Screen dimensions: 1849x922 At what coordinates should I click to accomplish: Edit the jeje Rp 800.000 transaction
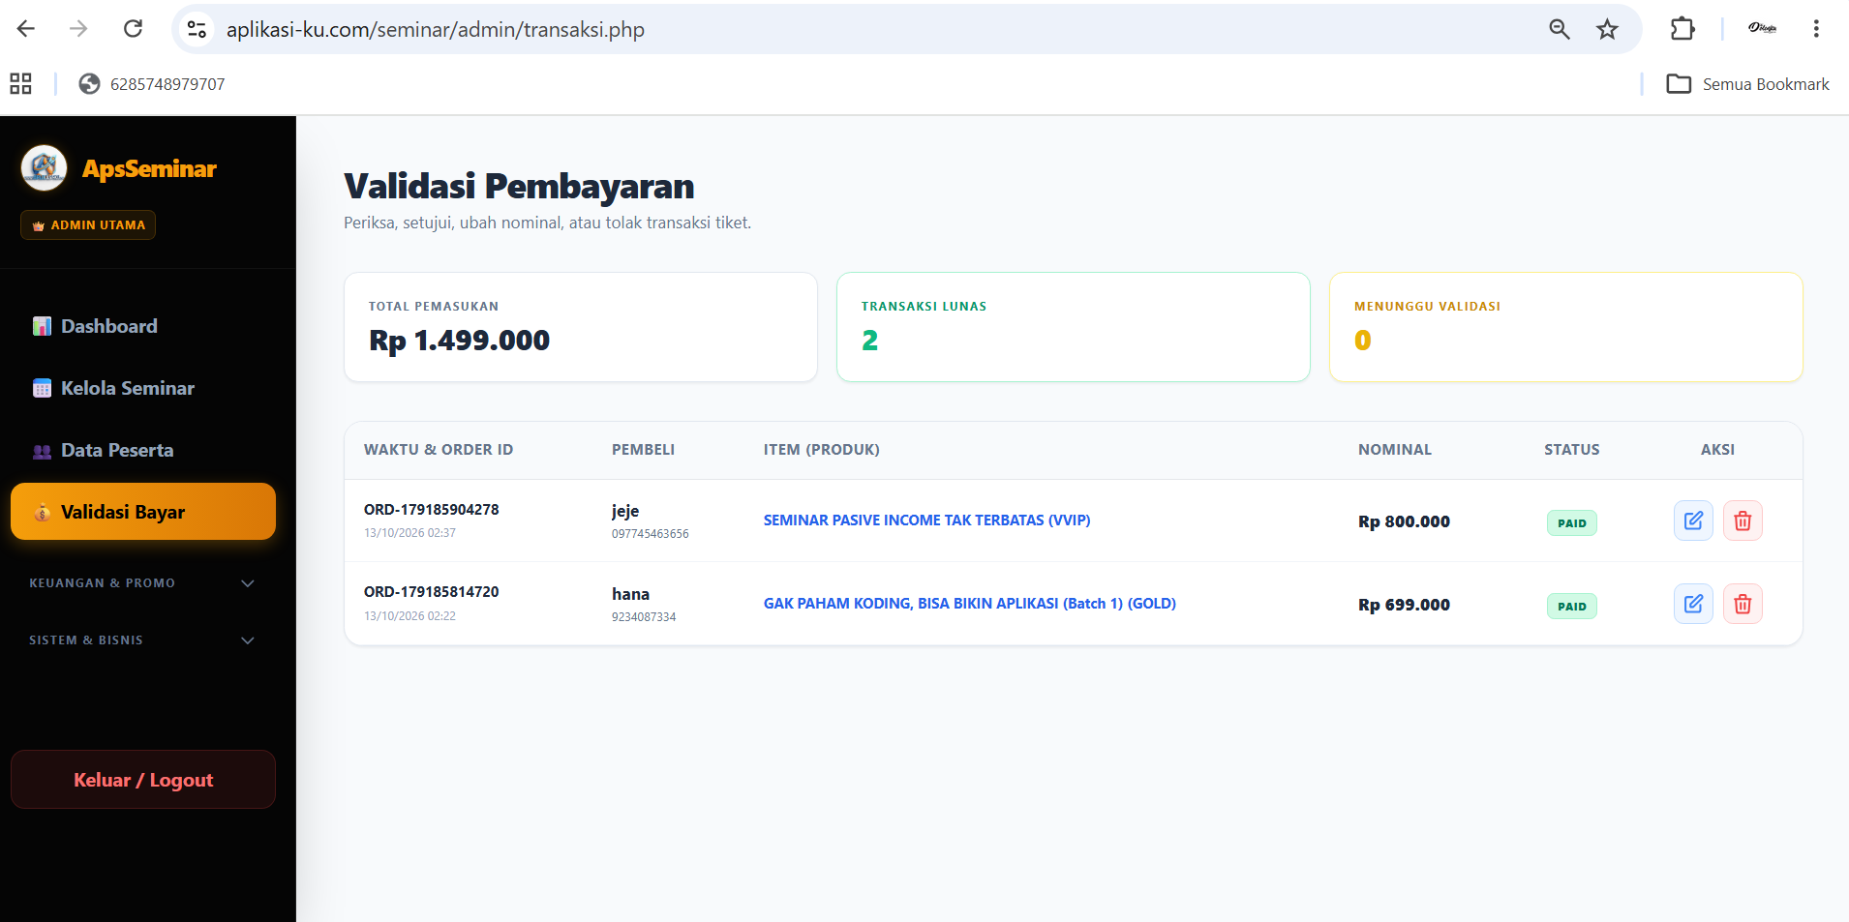(x=1693, y=520)
